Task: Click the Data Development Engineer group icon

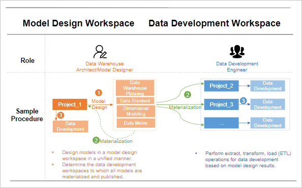Action: coord(237,52)
